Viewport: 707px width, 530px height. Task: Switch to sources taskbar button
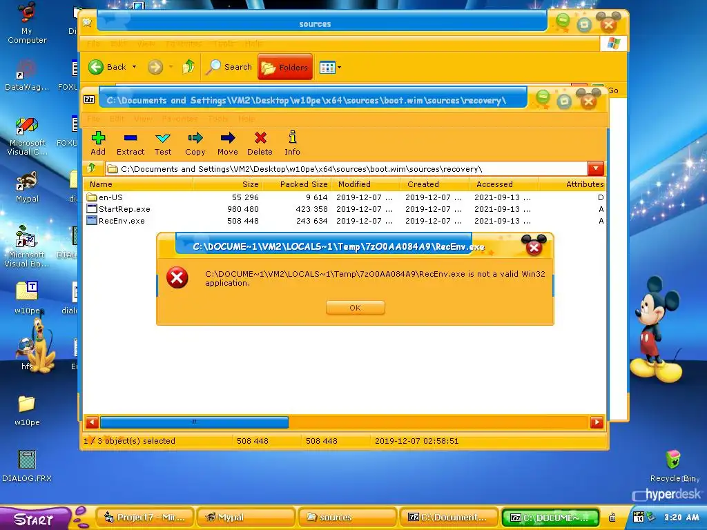[x=348, y=518]
